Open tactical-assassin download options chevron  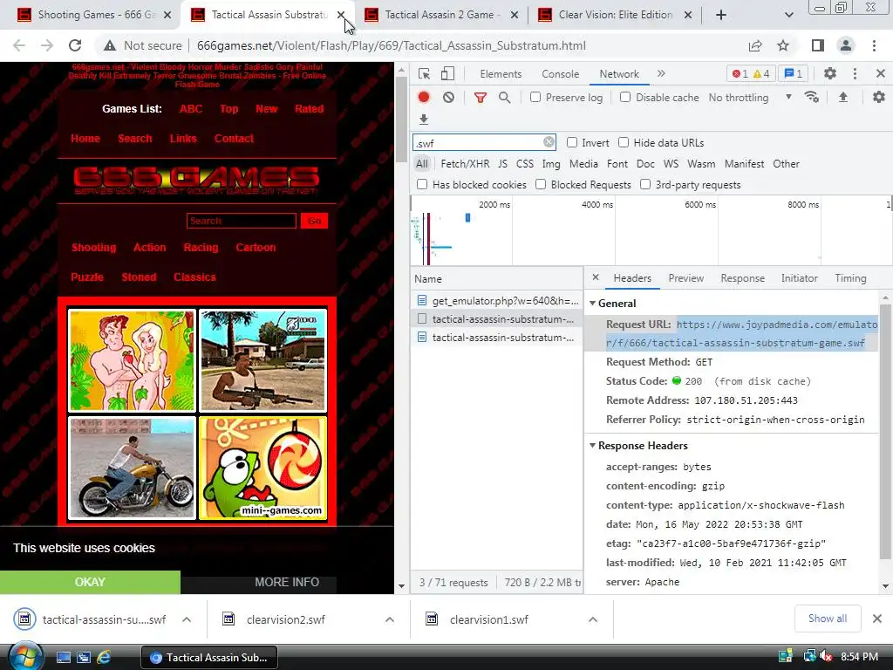pos(187,619)
